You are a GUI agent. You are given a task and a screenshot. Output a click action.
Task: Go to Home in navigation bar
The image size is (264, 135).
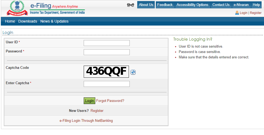click(x=10, y=21)
